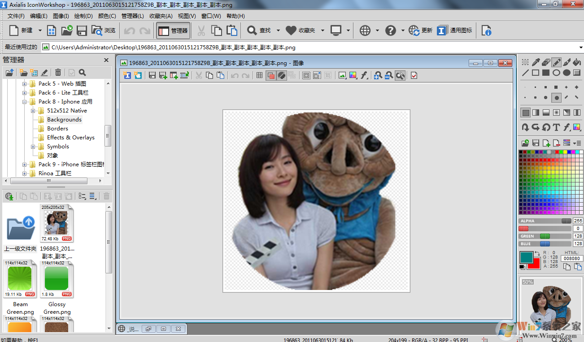Select the rectangular selection marquee tool
Screen dimensions: 584x342
click(x=525, y=62)
